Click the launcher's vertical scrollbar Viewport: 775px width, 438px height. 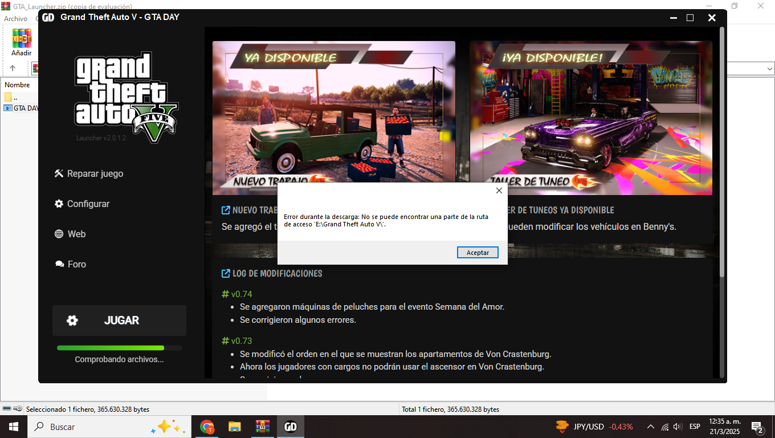[722, 171]
